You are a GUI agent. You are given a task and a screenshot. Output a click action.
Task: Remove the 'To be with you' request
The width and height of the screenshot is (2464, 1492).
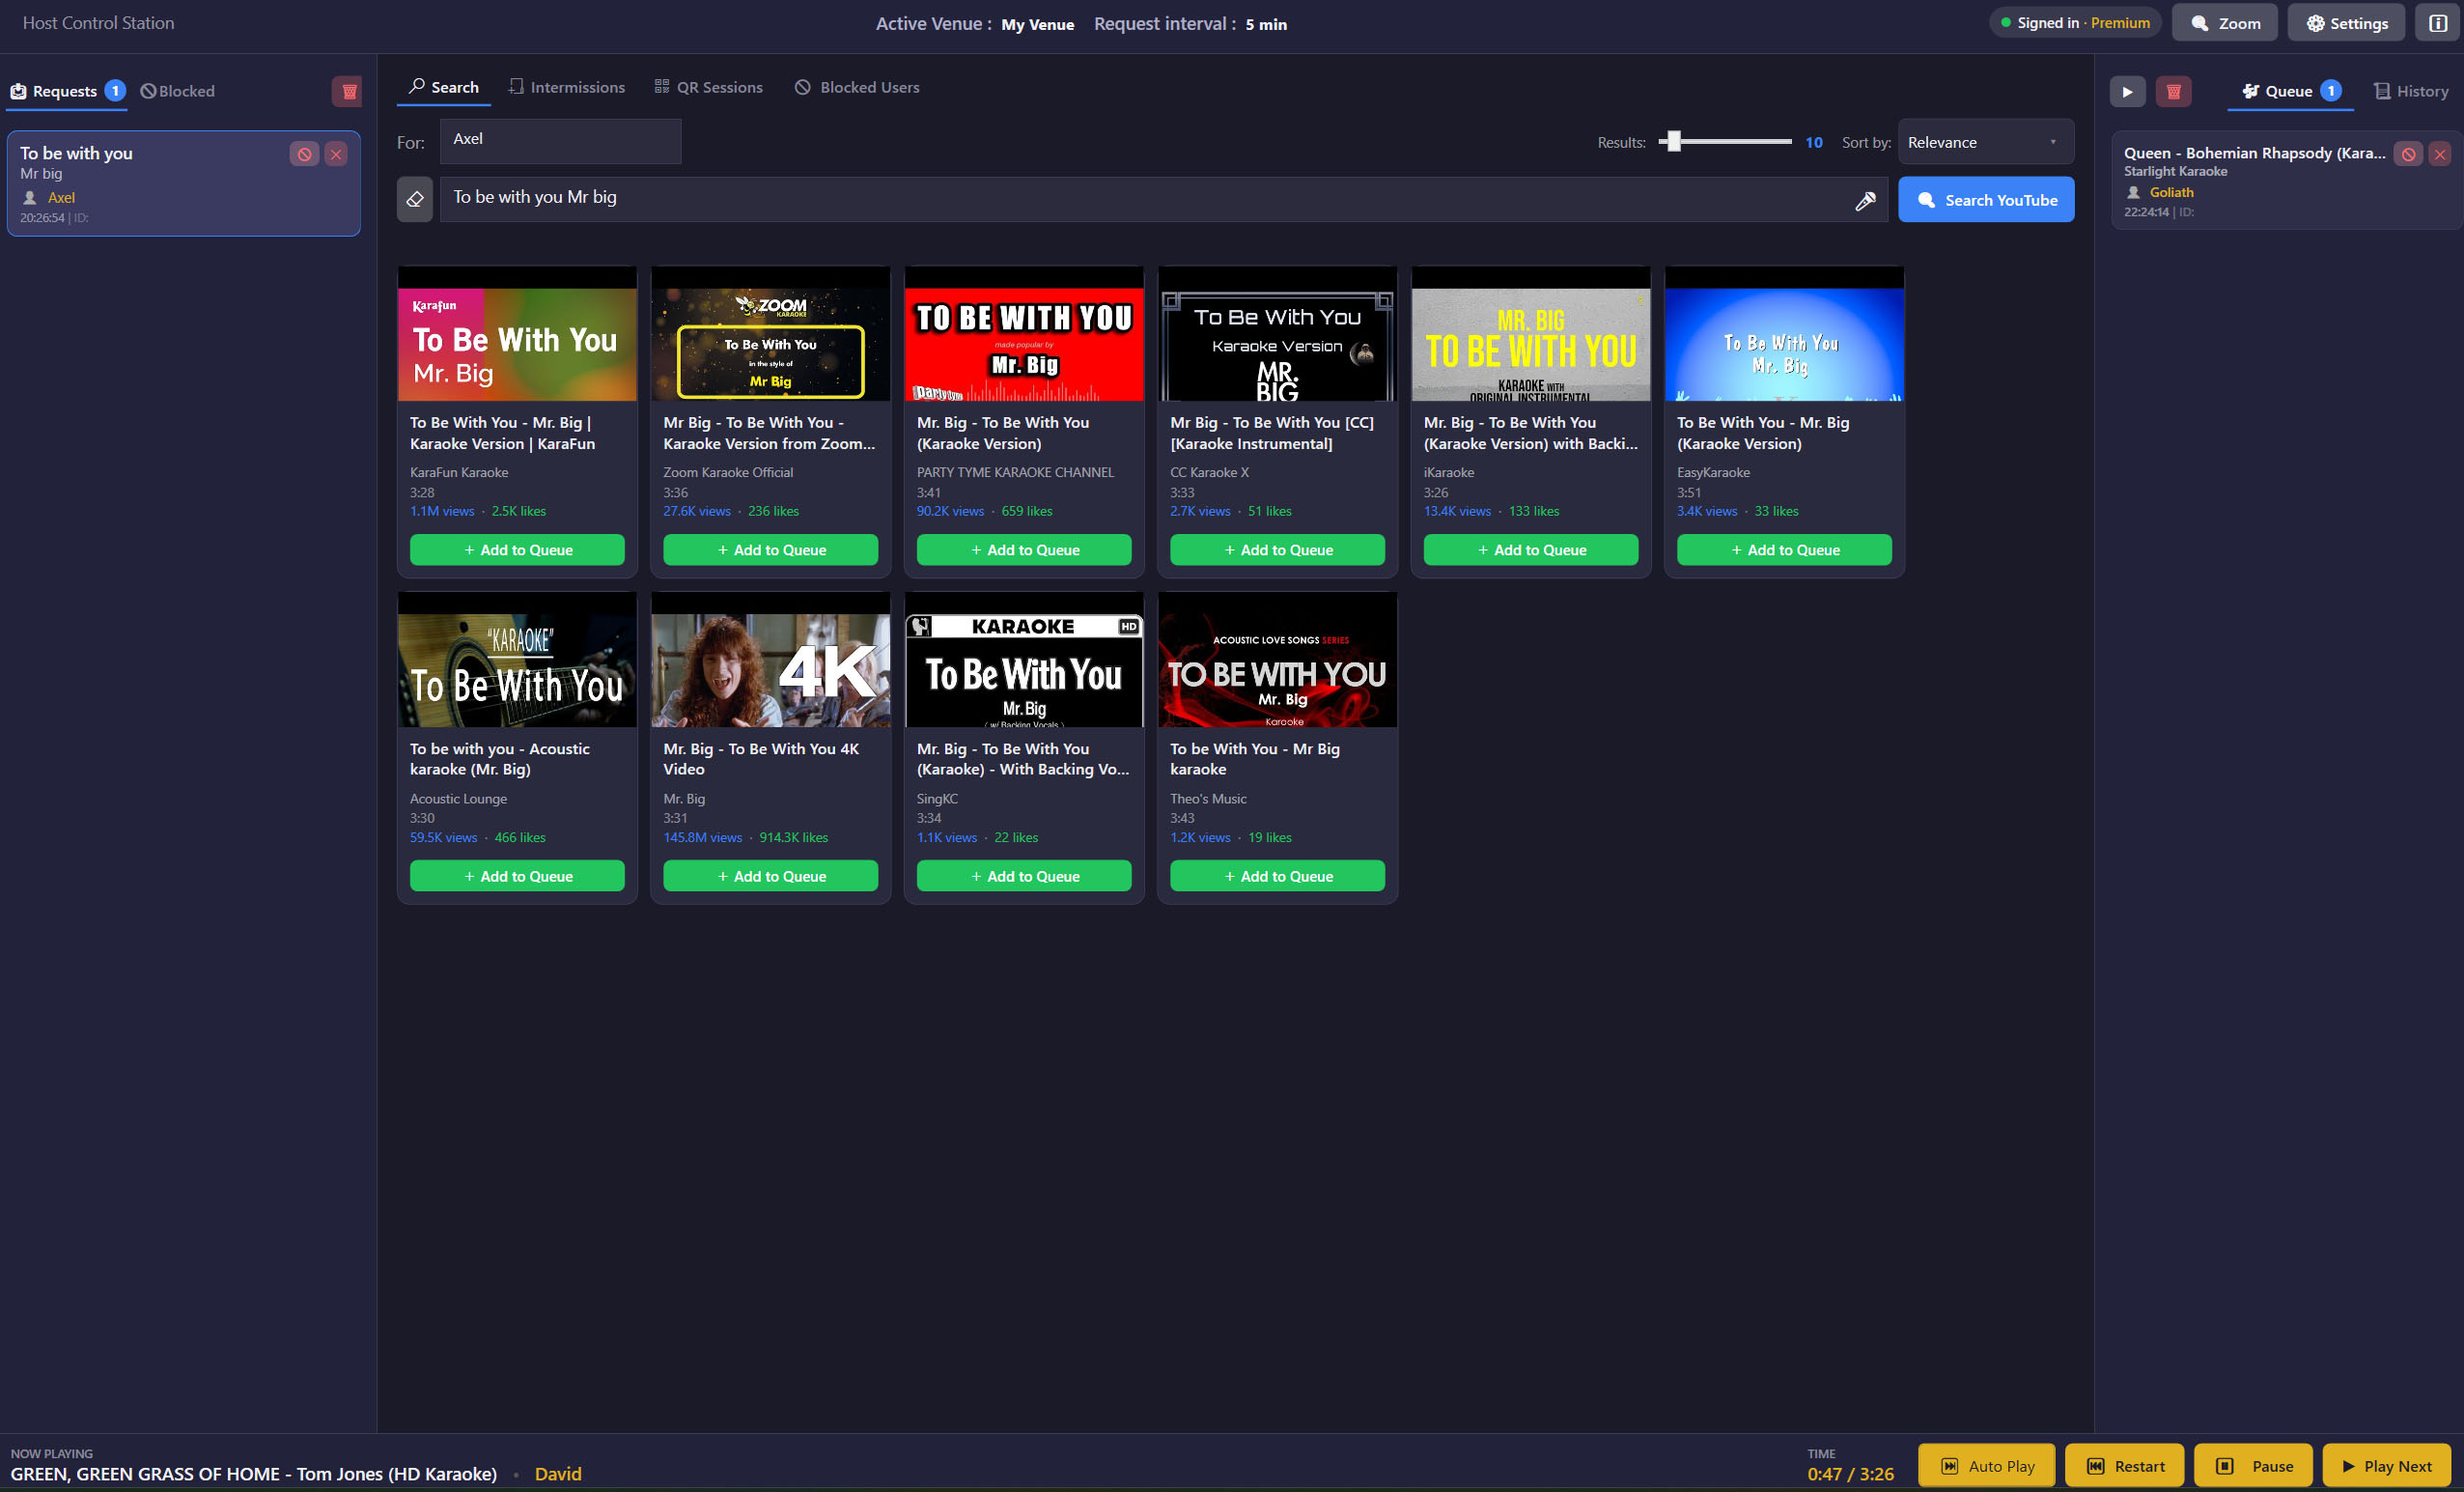pyautogui.click(x=336, y=154)
